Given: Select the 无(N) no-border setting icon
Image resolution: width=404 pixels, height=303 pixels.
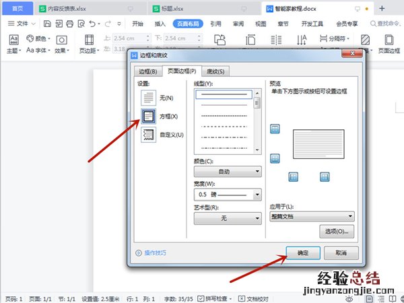Looking at the screenshot, I should coord(149,98).
